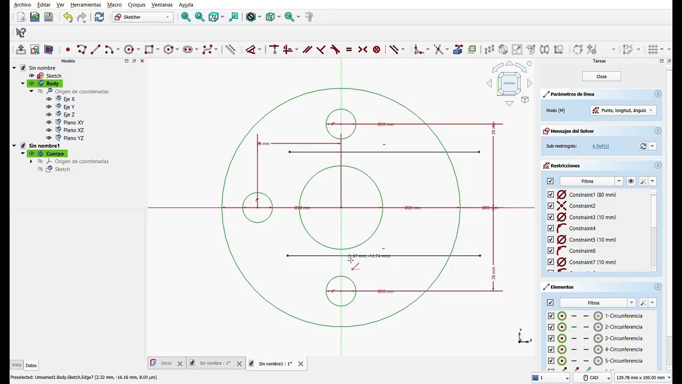This screenshot has height=384, width=682.
Task: Apply the equal constraint
Action: coord(349,50)
